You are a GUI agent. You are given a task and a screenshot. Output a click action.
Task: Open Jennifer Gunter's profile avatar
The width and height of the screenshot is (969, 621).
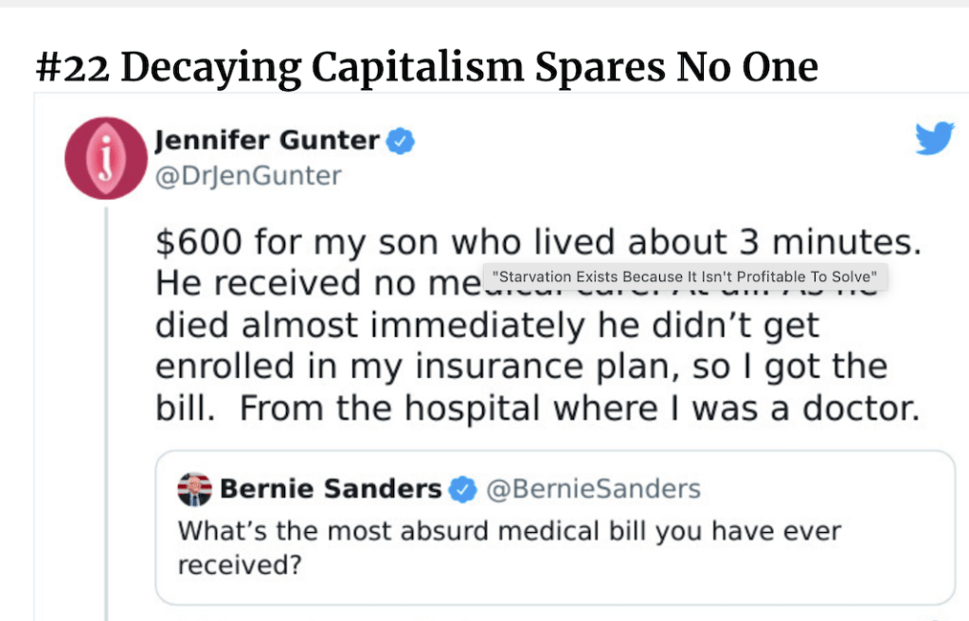106,157
